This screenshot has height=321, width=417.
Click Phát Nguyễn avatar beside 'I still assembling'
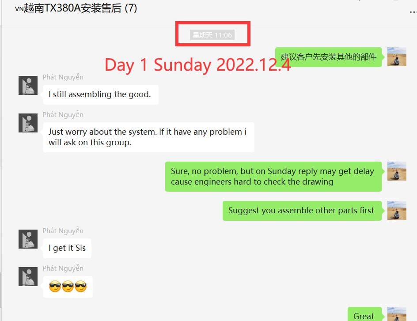28,85
